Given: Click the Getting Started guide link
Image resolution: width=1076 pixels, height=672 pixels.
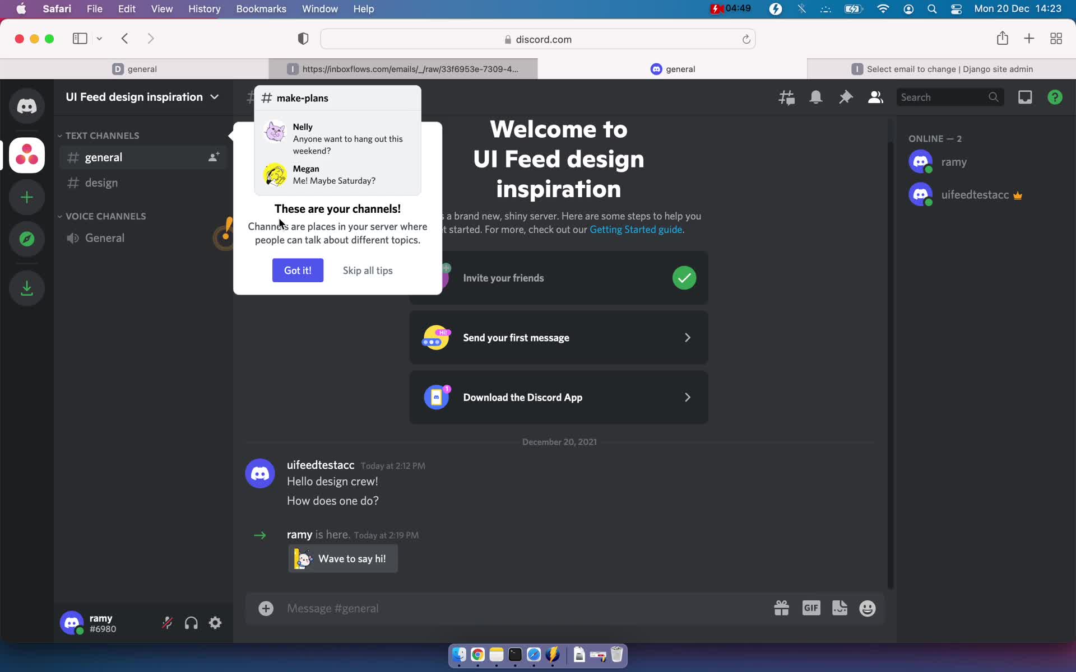Looking at the screenshot, I should [x=634, y=229].
